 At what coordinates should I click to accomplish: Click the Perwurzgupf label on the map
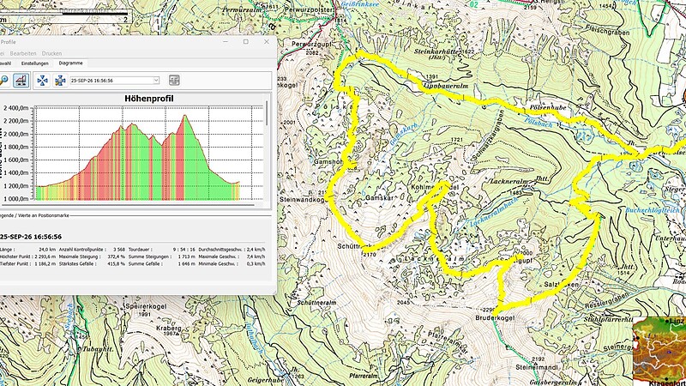[x=311, y=45]
